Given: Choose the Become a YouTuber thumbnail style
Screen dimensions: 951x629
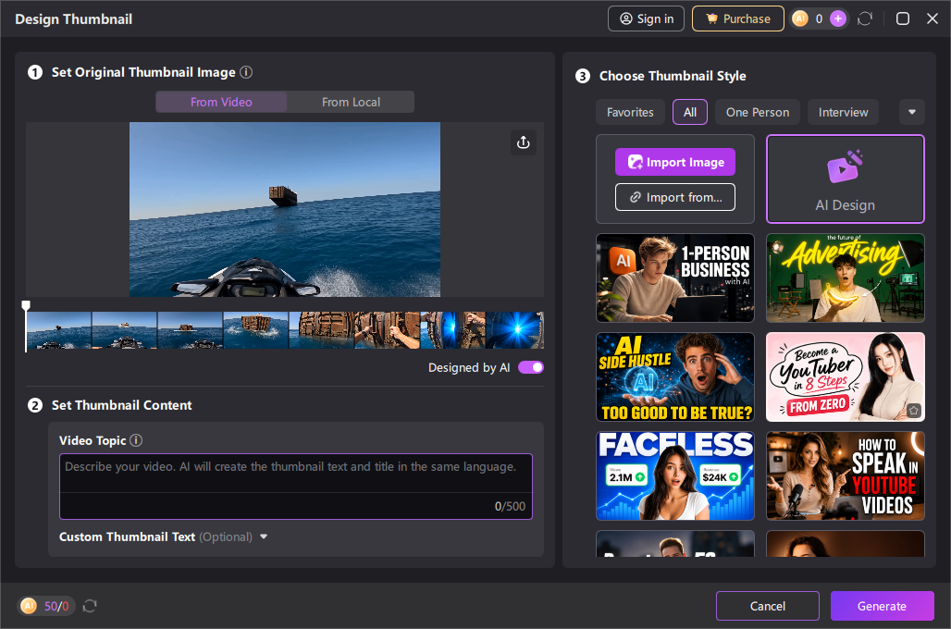Looking at the screenshot, I should 846,376.
